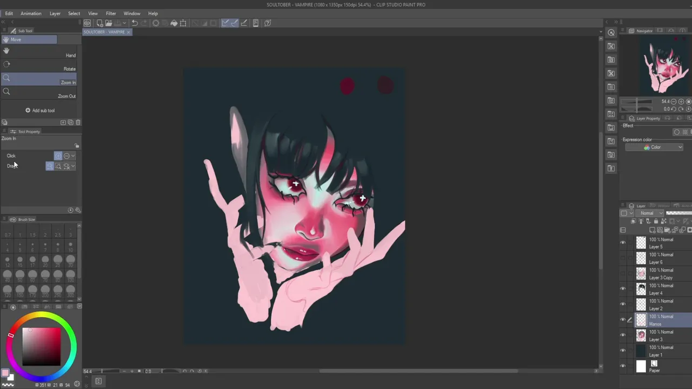This screenshot has width=692, height=389.
Task: Select the Hand sub tool
Action: coord(39,52)
